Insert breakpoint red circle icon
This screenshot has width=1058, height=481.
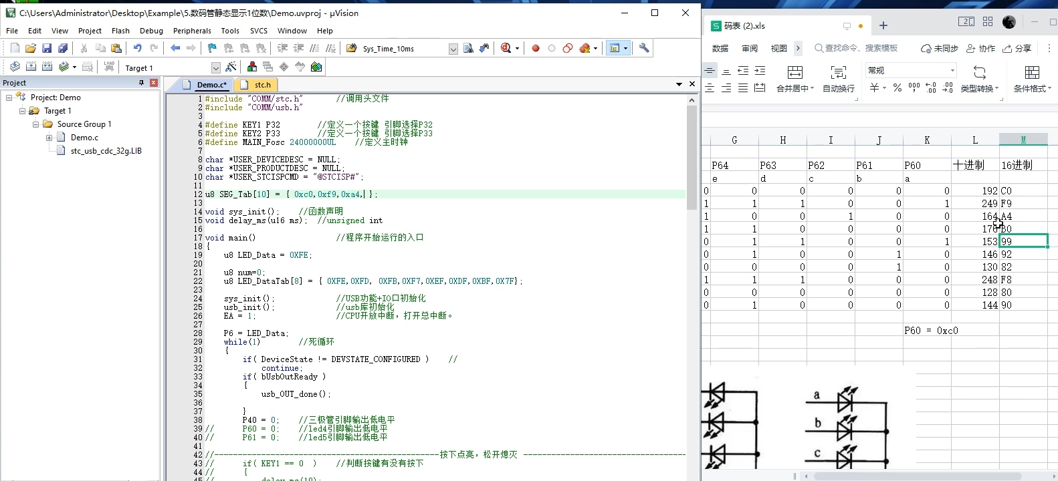[536, 48]
